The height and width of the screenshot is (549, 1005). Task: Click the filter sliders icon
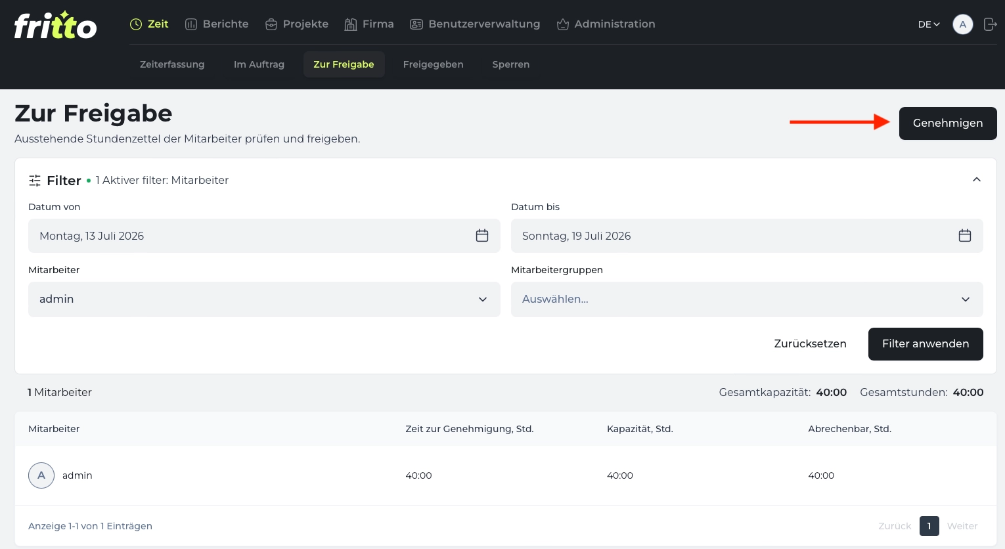tap(35, 181)
